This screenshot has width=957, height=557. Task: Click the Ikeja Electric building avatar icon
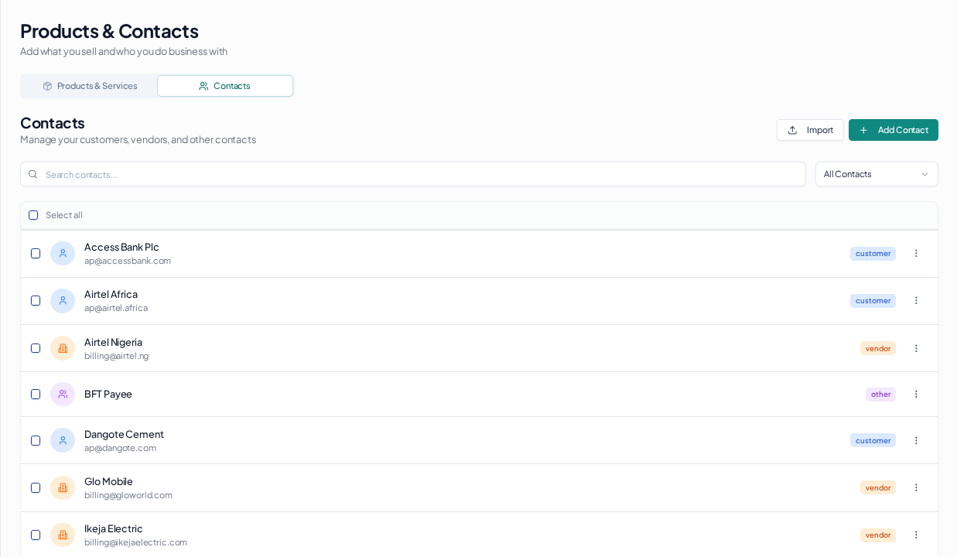pyautogui.click(x=63, y=535)
